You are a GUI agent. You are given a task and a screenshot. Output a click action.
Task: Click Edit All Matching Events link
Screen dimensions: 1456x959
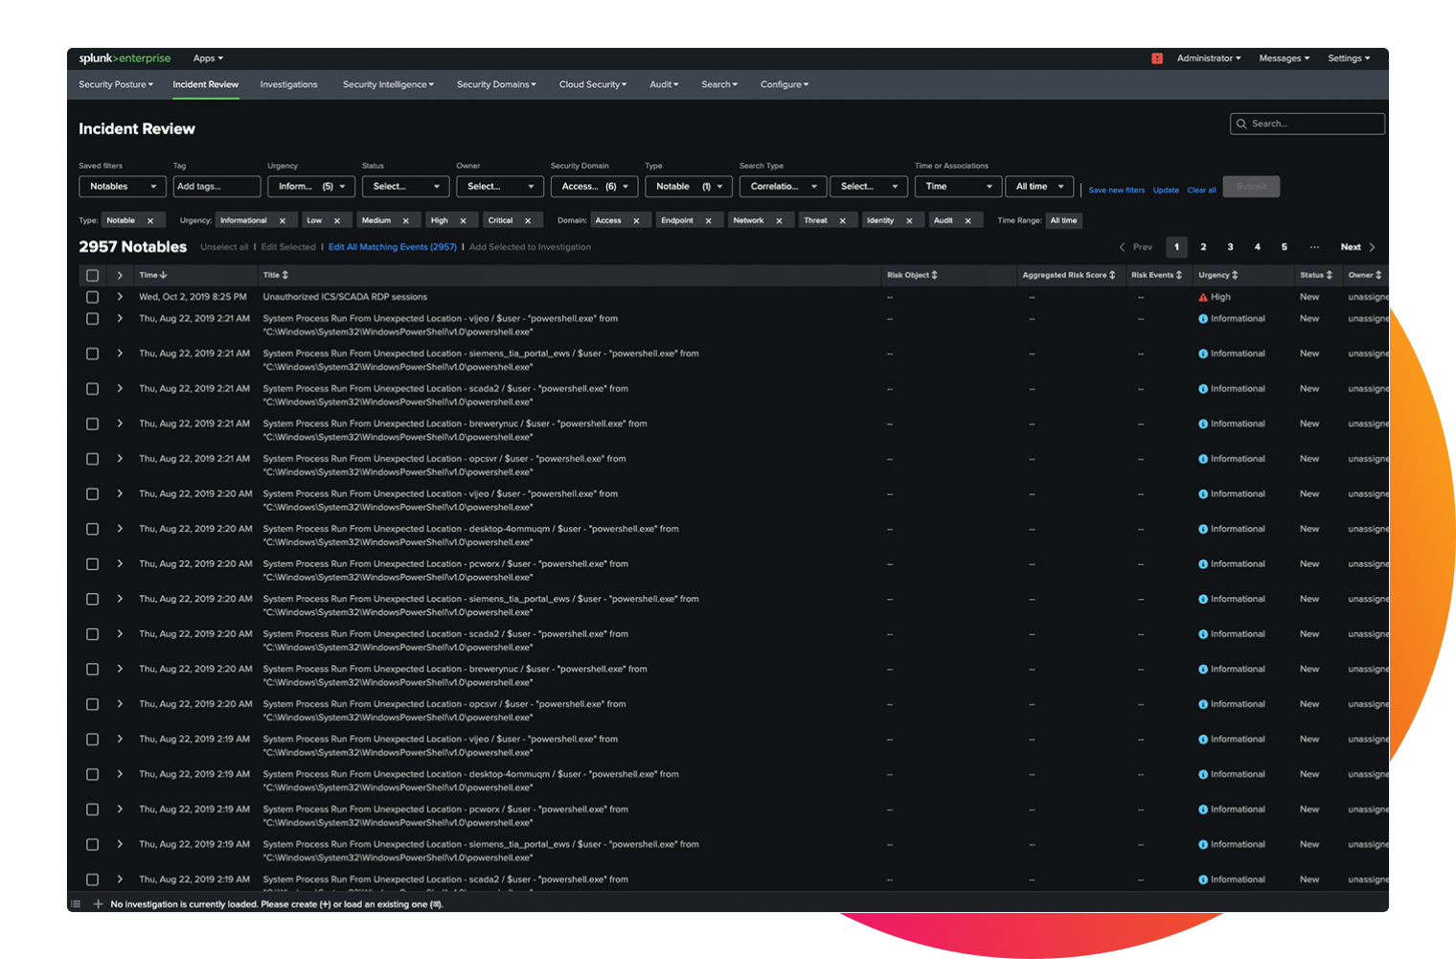pos(392,246)
